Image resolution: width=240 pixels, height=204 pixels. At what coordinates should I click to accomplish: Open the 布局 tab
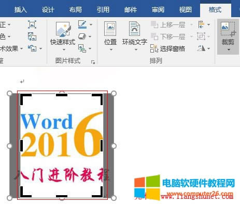tap(76, 10)
